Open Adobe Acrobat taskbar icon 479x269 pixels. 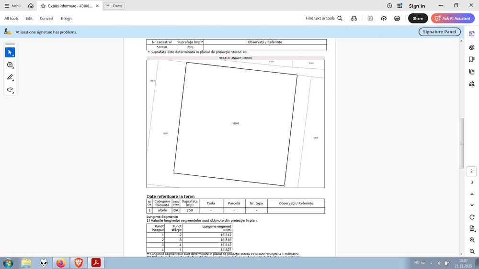click(96, 263)
